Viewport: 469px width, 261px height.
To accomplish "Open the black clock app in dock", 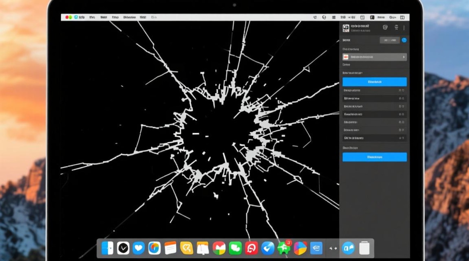I will 123,248.
